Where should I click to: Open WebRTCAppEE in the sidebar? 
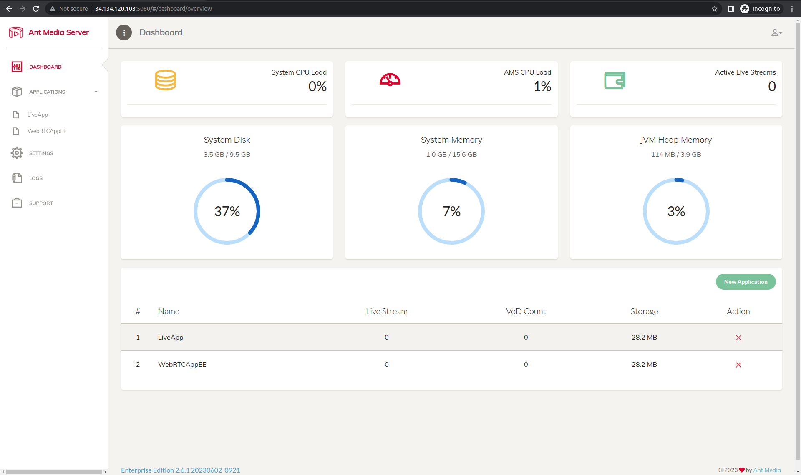47,131
